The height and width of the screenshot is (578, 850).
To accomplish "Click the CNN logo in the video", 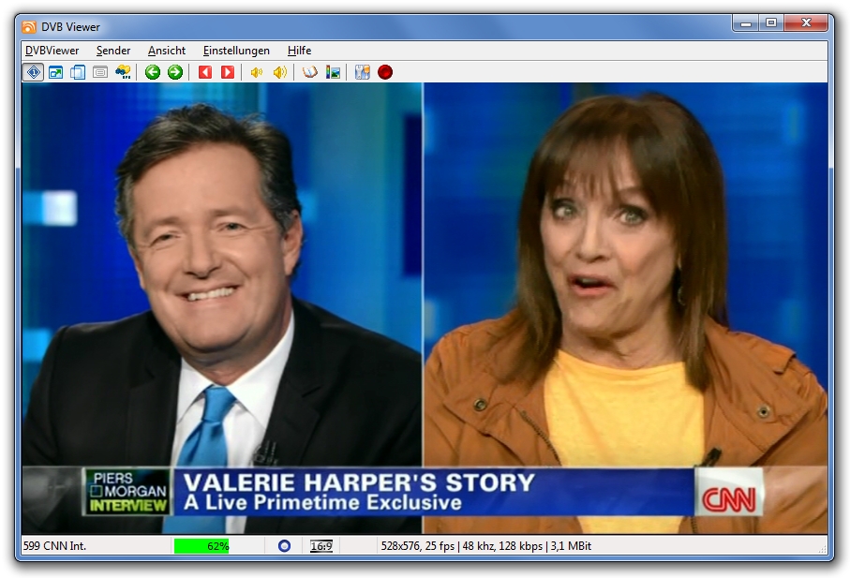I will click(x=729, y=499).
